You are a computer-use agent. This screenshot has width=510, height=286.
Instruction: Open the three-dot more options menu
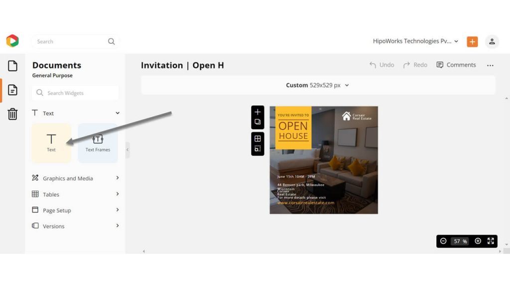[x=490, y=66]
